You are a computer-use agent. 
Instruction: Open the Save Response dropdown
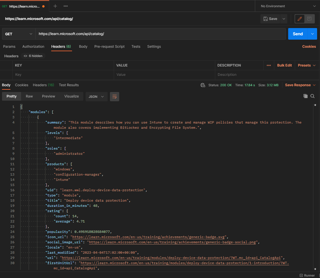point(300,85)
